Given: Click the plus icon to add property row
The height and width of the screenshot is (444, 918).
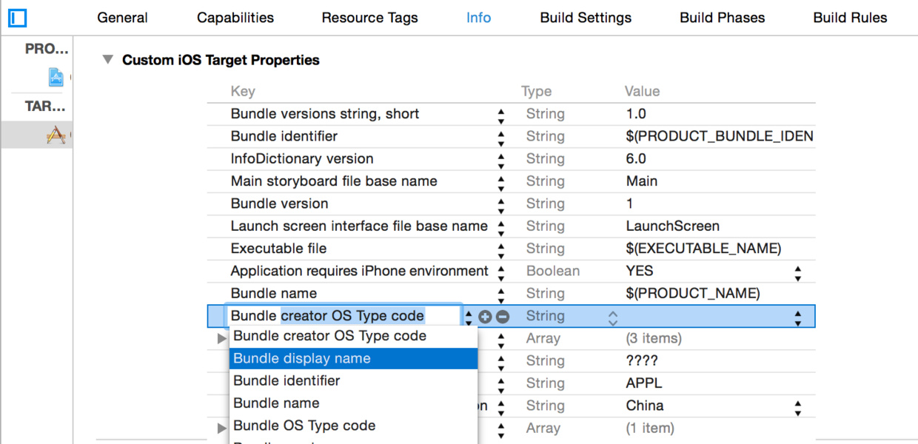Looking at the screenshot, I should pyautogui.click(x=486, y=317).
